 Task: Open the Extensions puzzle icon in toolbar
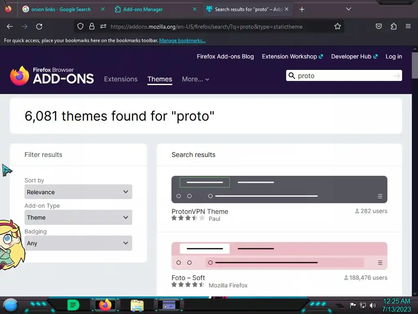coord(394,26)
